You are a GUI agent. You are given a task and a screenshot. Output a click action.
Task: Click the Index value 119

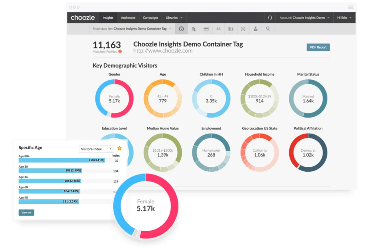pyautogui.click(x=116, y=181)
